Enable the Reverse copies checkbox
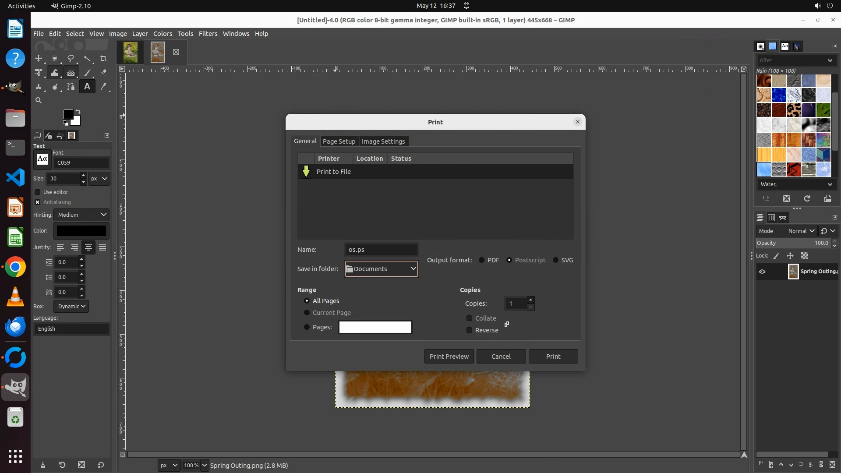 tap(470, 330)
